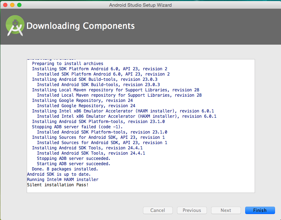Image resolution: width=281 pixels, height=220 pixels.
Task: Click the Android Studio logo icon
Action: pyautogui.click(x=15, y=26)
